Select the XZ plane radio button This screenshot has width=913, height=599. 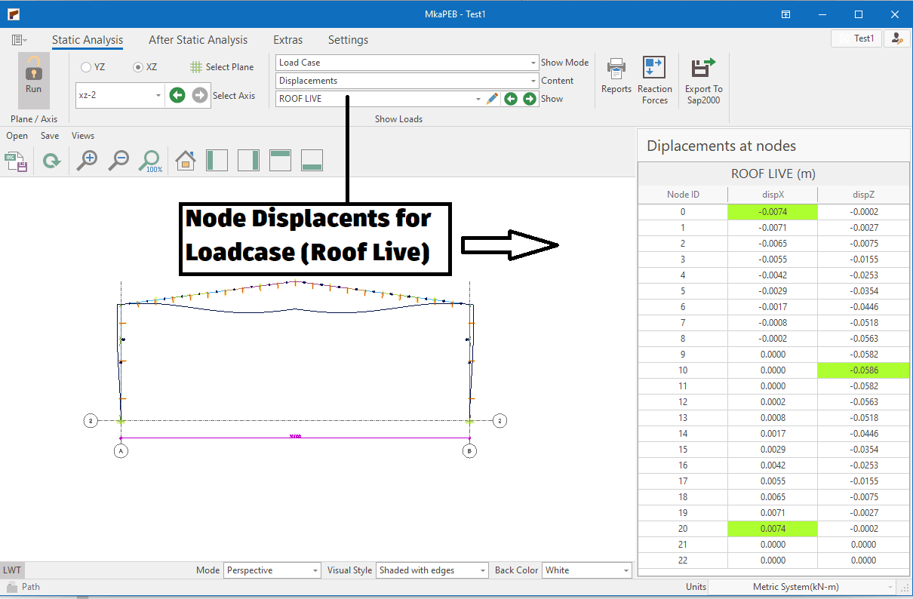click(x=138, y=67)
